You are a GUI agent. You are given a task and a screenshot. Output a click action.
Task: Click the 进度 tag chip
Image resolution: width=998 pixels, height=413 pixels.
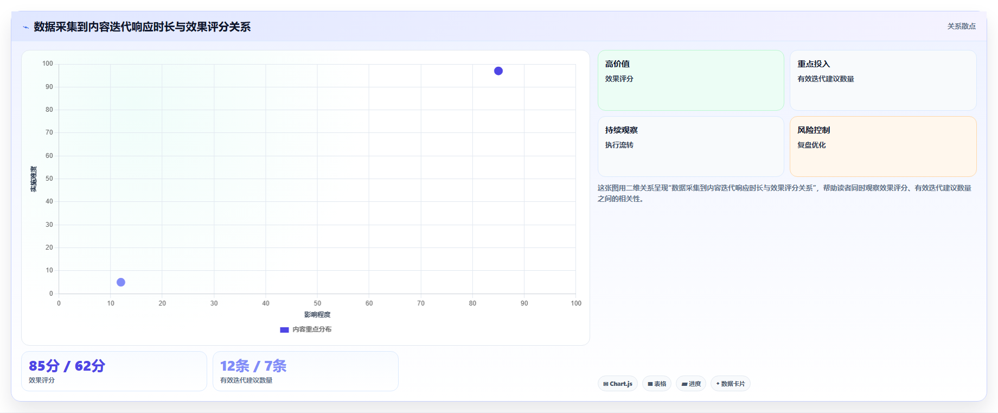(691, 384)
